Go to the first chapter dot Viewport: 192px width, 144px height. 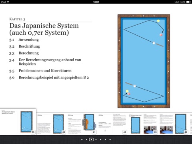[82, 140]
